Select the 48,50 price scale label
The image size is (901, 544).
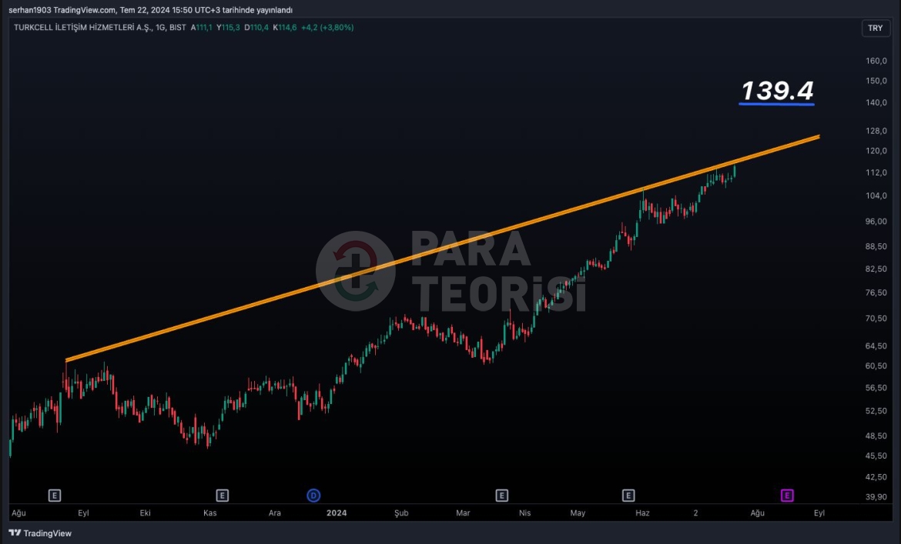[x=876, y=436]
